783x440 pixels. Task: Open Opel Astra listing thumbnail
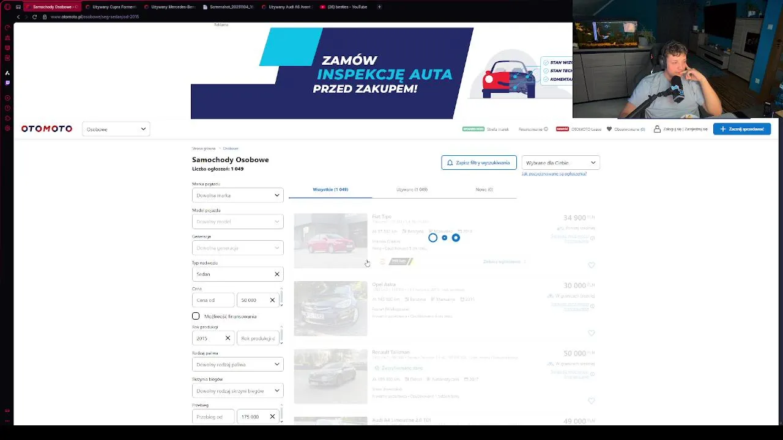pyautogui.click(x=330, y=309)
